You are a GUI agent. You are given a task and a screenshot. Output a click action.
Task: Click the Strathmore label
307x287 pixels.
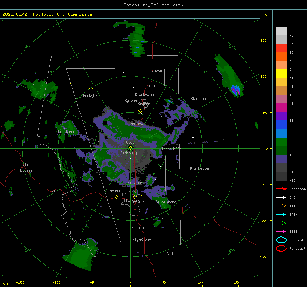coord(166,202)
